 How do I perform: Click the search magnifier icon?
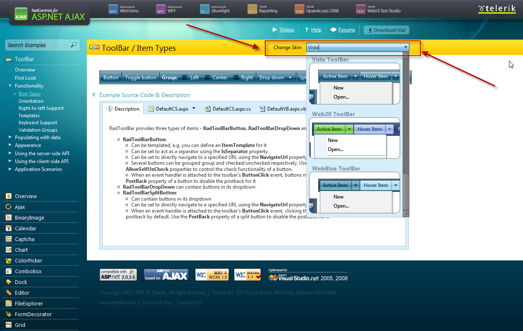(73, 45)
